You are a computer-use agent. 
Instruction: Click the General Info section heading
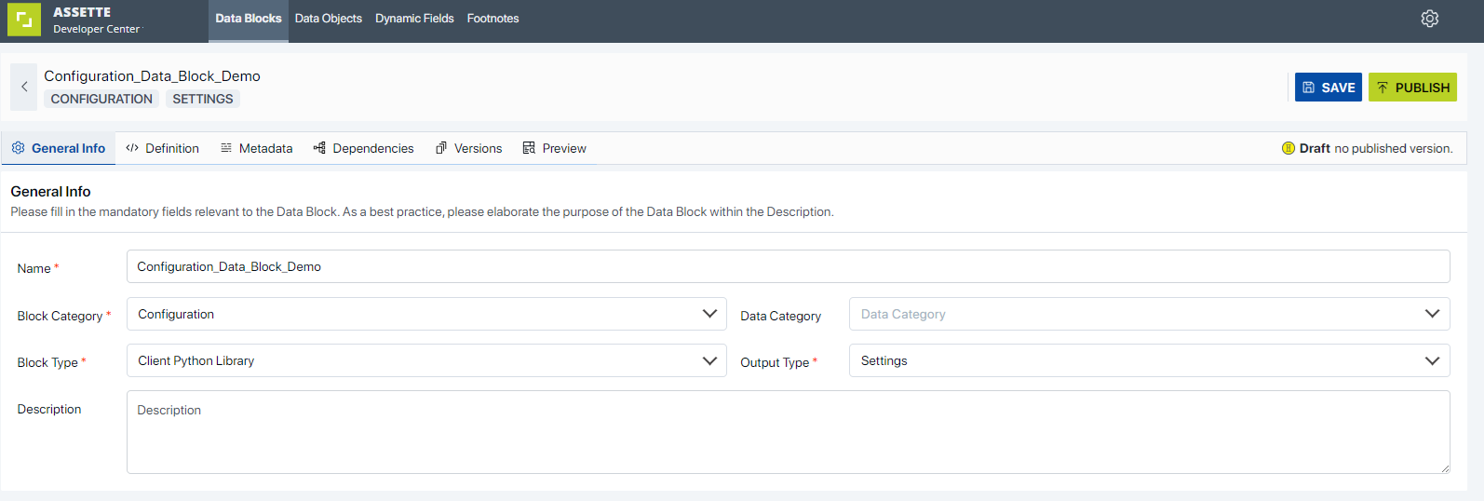pyautogui.click(x=50, y=191)
